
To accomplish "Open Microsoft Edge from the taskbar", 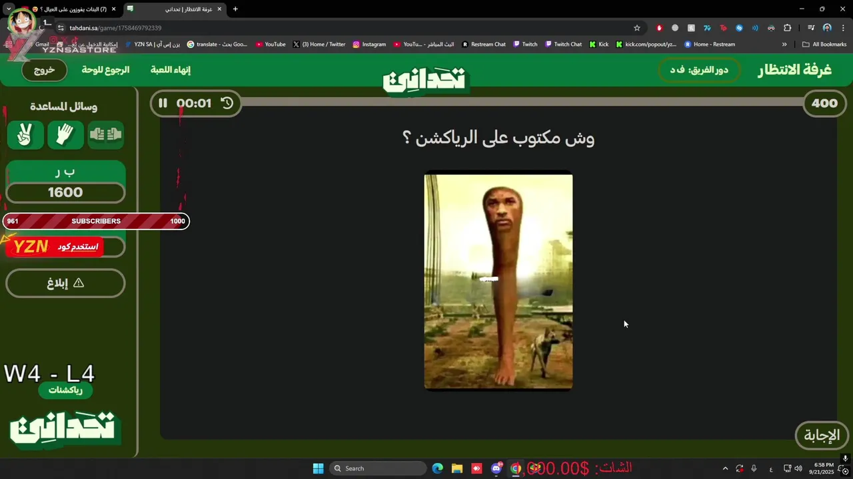I will (437, 468).
